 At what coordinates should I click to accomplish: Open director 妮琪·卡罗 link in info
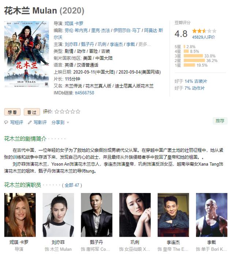coord(74,23)
